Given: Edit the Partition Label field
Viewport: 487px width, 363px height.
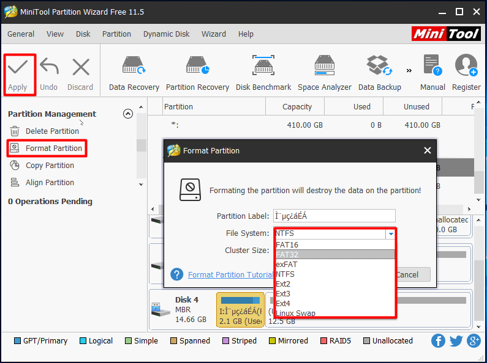Looking at the screenshot, I should [334, 216].
